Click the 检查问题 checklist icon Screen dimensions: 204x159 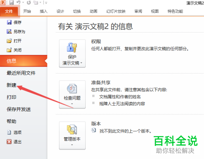click(x=72, y=89)
